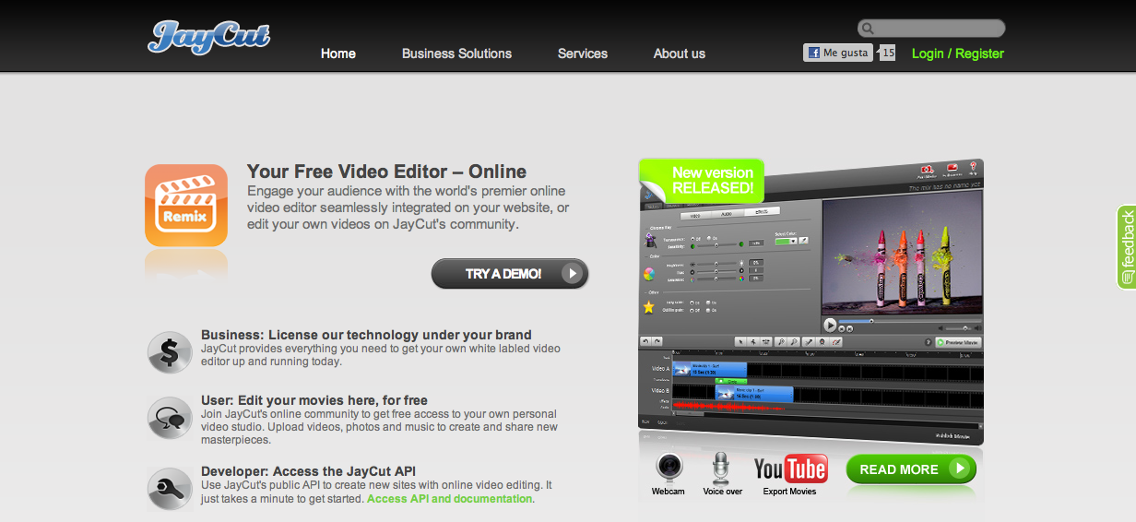Open the Home menu item
This screenshot has width=1136, height=522.
click(x=338, y=53)
